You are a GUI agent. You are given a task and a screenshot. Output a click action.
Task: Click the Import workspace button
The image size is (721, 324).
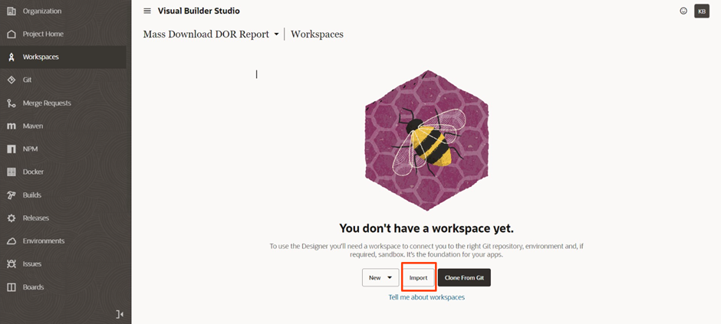coord(419,277)
